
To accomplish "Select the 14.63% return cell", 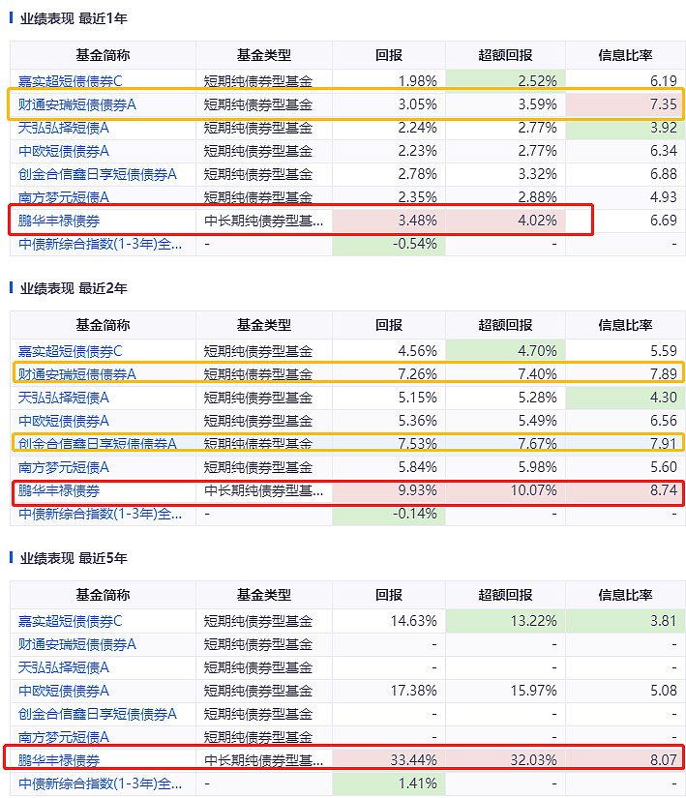I will pyautogui.click(x=389, y=621).
